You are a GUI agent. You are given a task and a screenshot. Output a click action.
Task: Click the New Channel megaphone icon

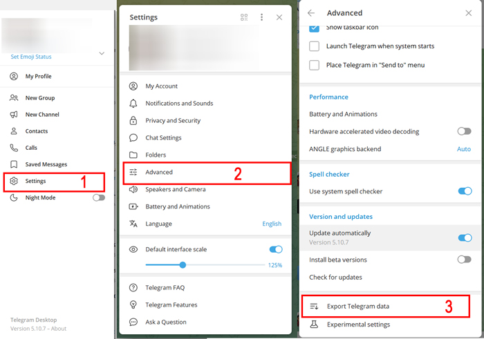(x=14, y=115)
